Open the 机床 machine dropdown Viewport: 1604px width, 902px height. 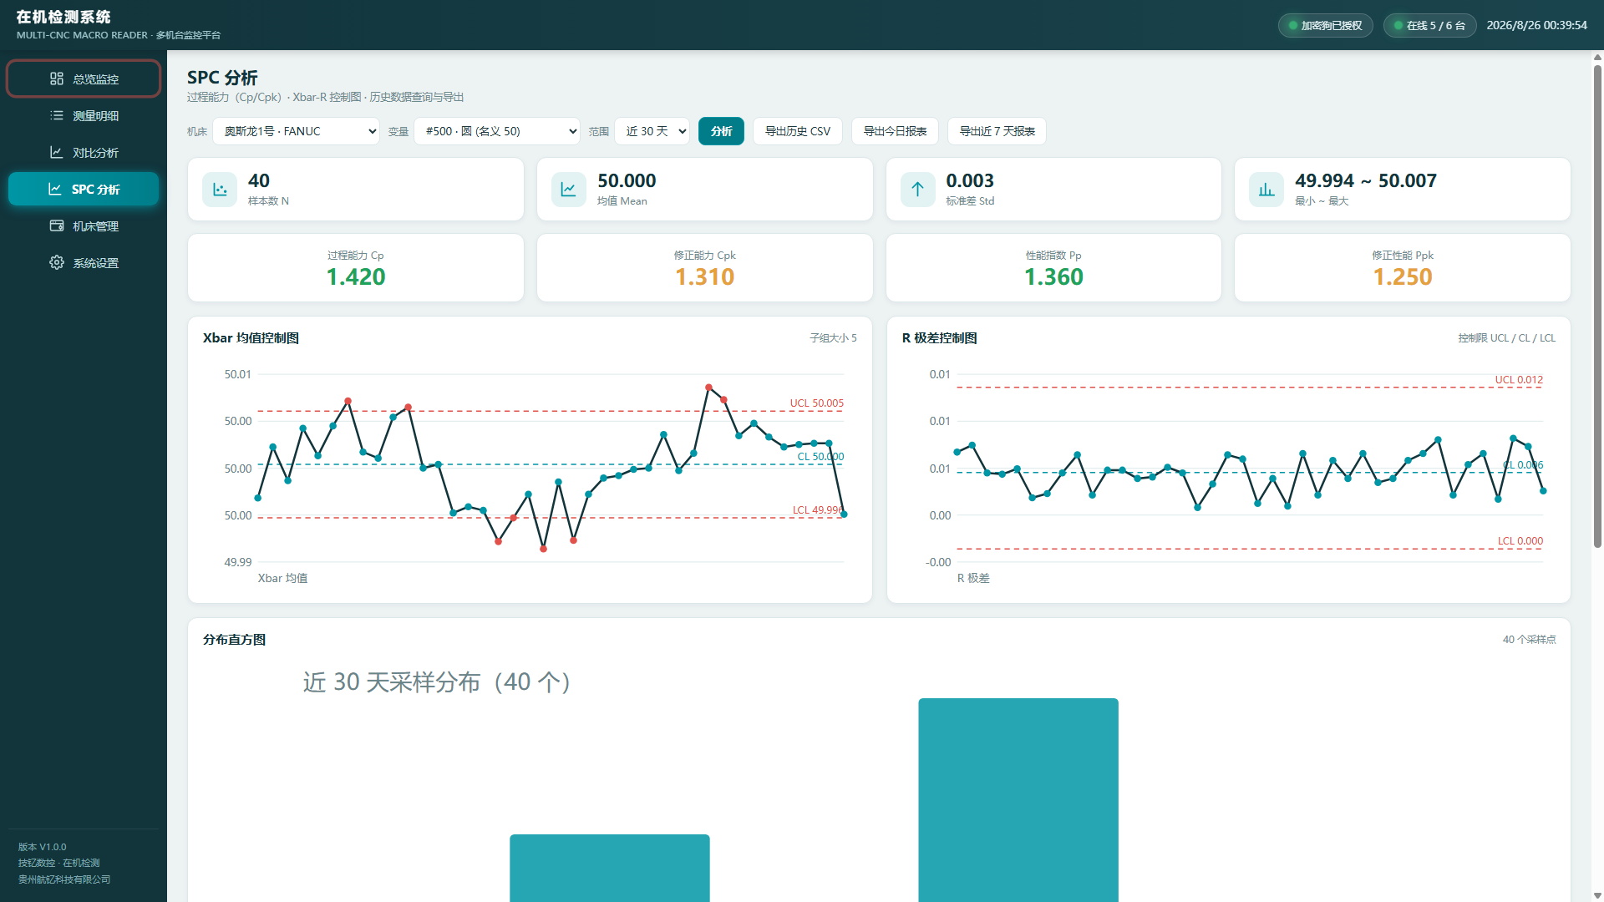[297, 131]
